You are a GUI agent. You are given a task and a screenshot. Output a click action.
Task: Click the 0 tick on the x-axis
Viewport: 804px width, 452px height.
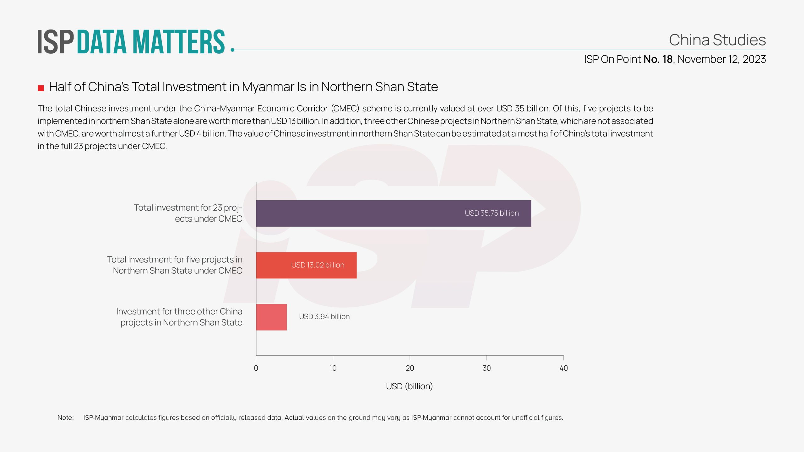256,368
